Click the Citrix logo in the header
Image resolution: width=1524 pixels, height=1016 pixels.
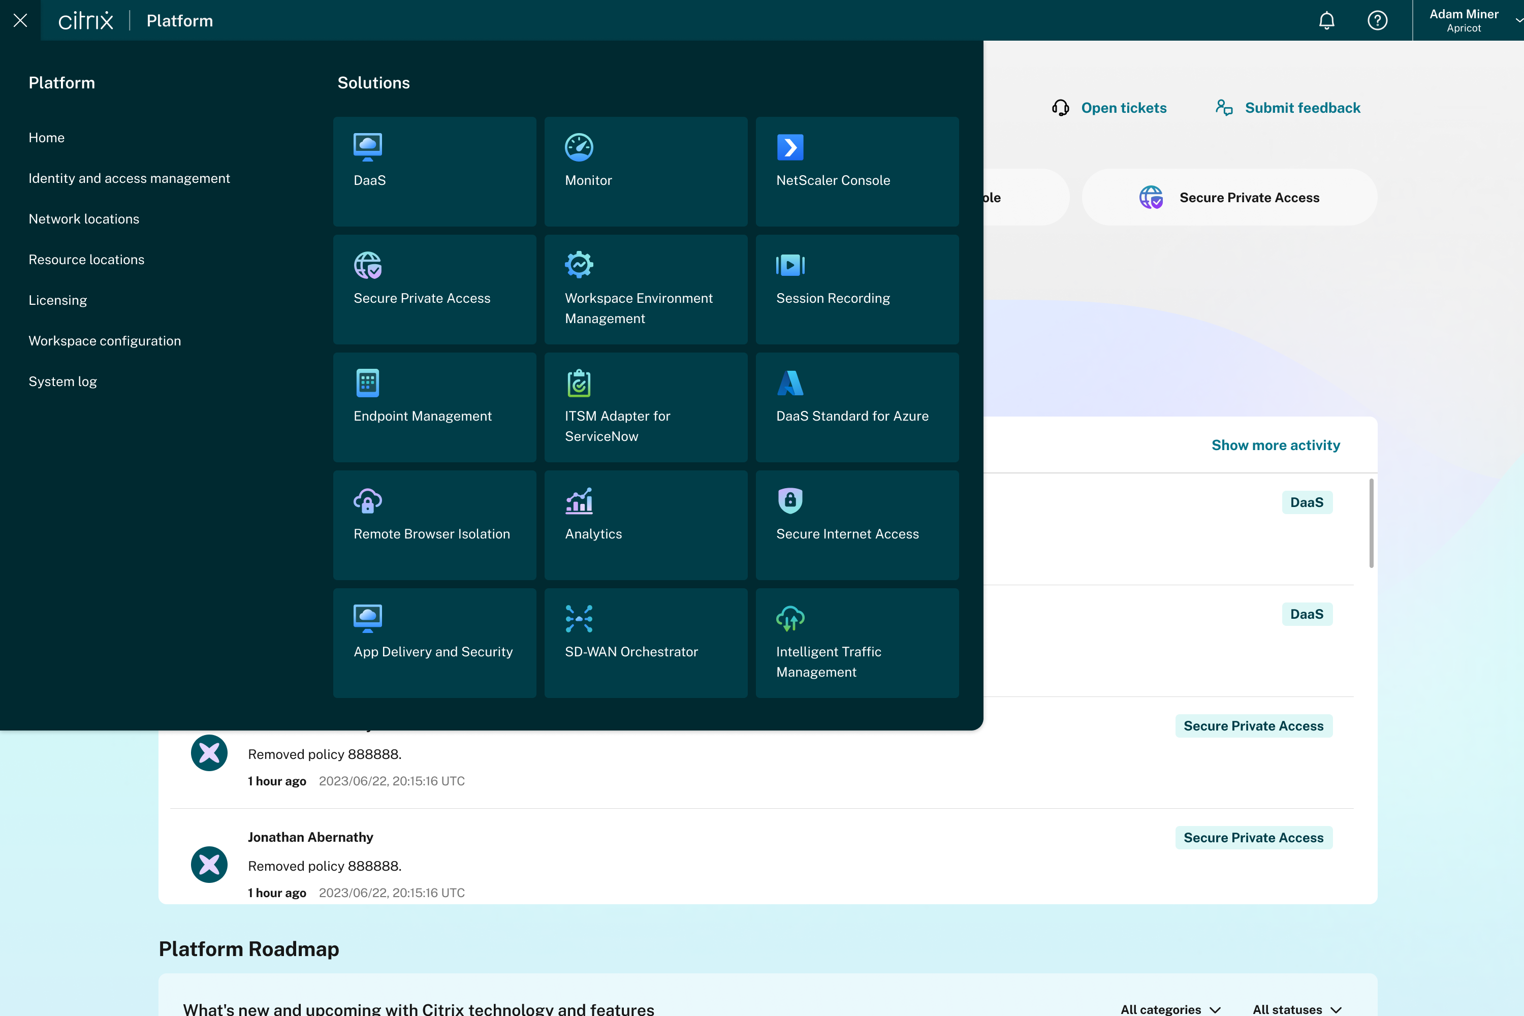[85, 21]
